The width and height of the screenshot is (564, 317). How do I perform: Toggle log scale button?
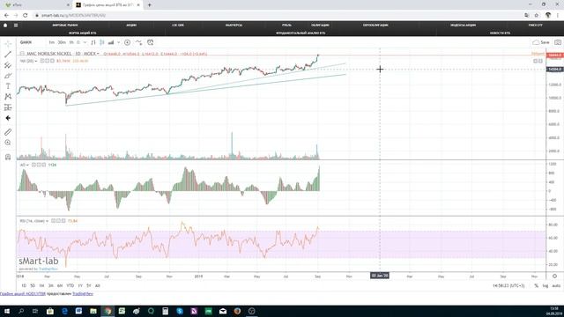point(545,285)
